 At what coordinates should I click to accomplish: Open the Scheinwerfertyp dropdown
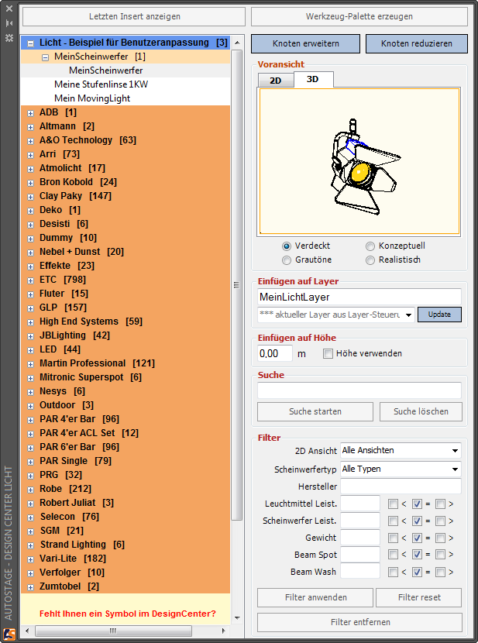(401, 469)
